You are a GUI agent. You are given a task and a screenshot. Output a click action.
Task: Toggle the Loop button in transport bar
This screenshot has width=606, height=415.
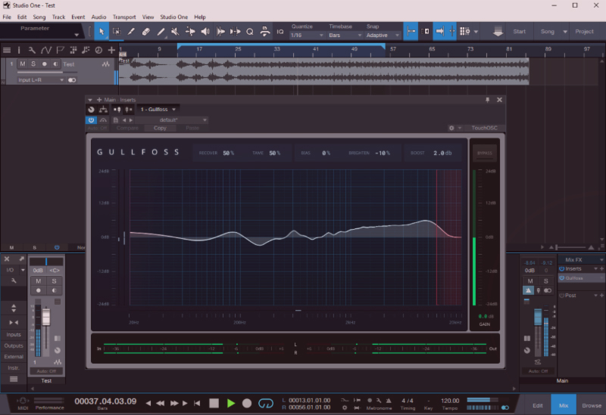(x=265, y=404)
